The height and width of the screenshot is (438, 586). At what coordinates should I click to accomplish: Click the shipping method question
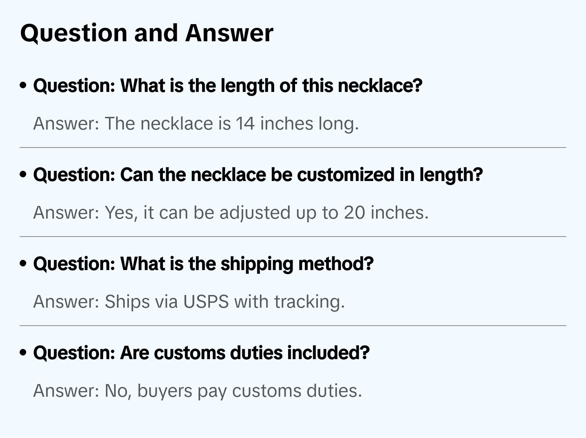[203, 264]
